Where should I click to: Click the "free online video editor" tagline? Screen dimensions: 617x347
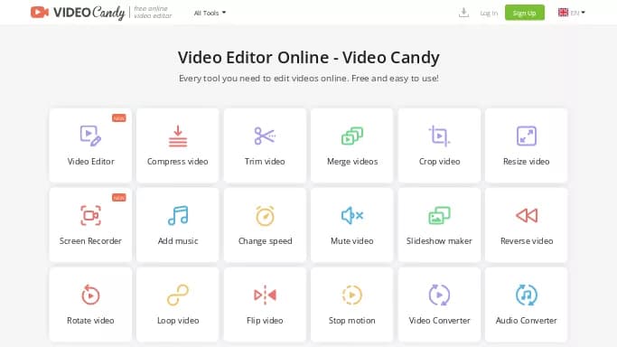[153, 12]
